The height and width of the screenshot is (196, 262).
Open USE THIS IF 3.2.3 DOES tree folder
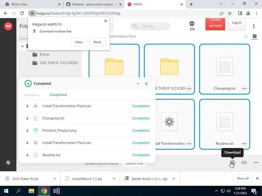pos(55,63)
